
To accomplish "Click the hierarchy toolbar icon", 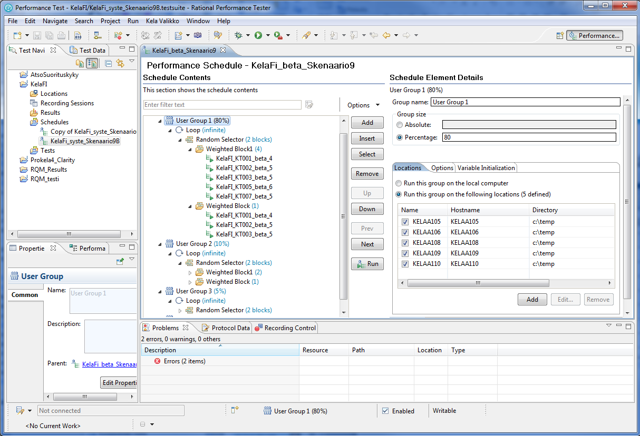I will (x=98, y=35).
